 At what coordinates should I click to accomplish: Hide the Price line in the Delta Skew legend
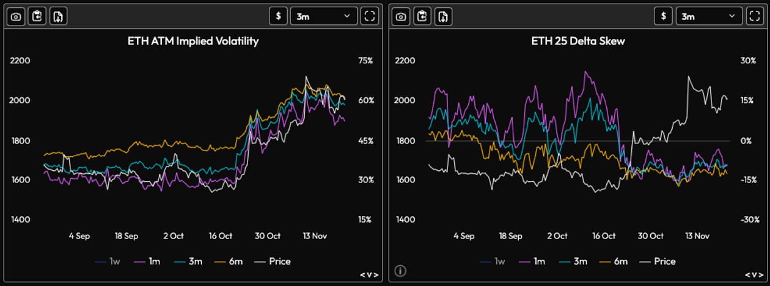tap(658, 261)
